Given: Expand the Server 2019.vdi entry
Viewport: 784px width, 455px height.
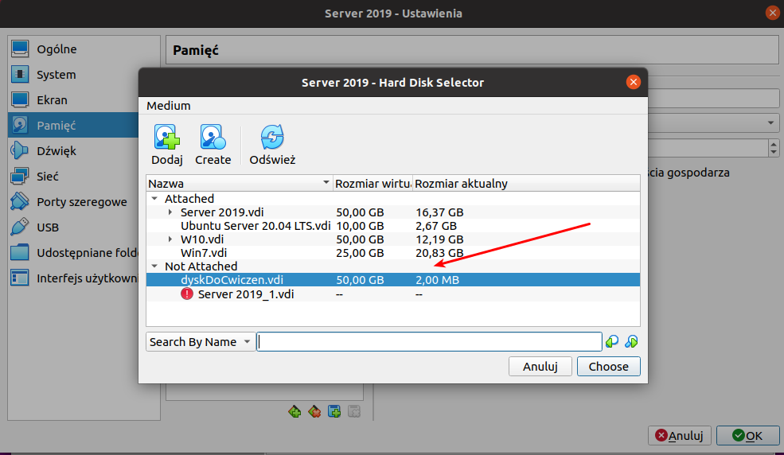Looking at the screenshot, I should [170, 212].
